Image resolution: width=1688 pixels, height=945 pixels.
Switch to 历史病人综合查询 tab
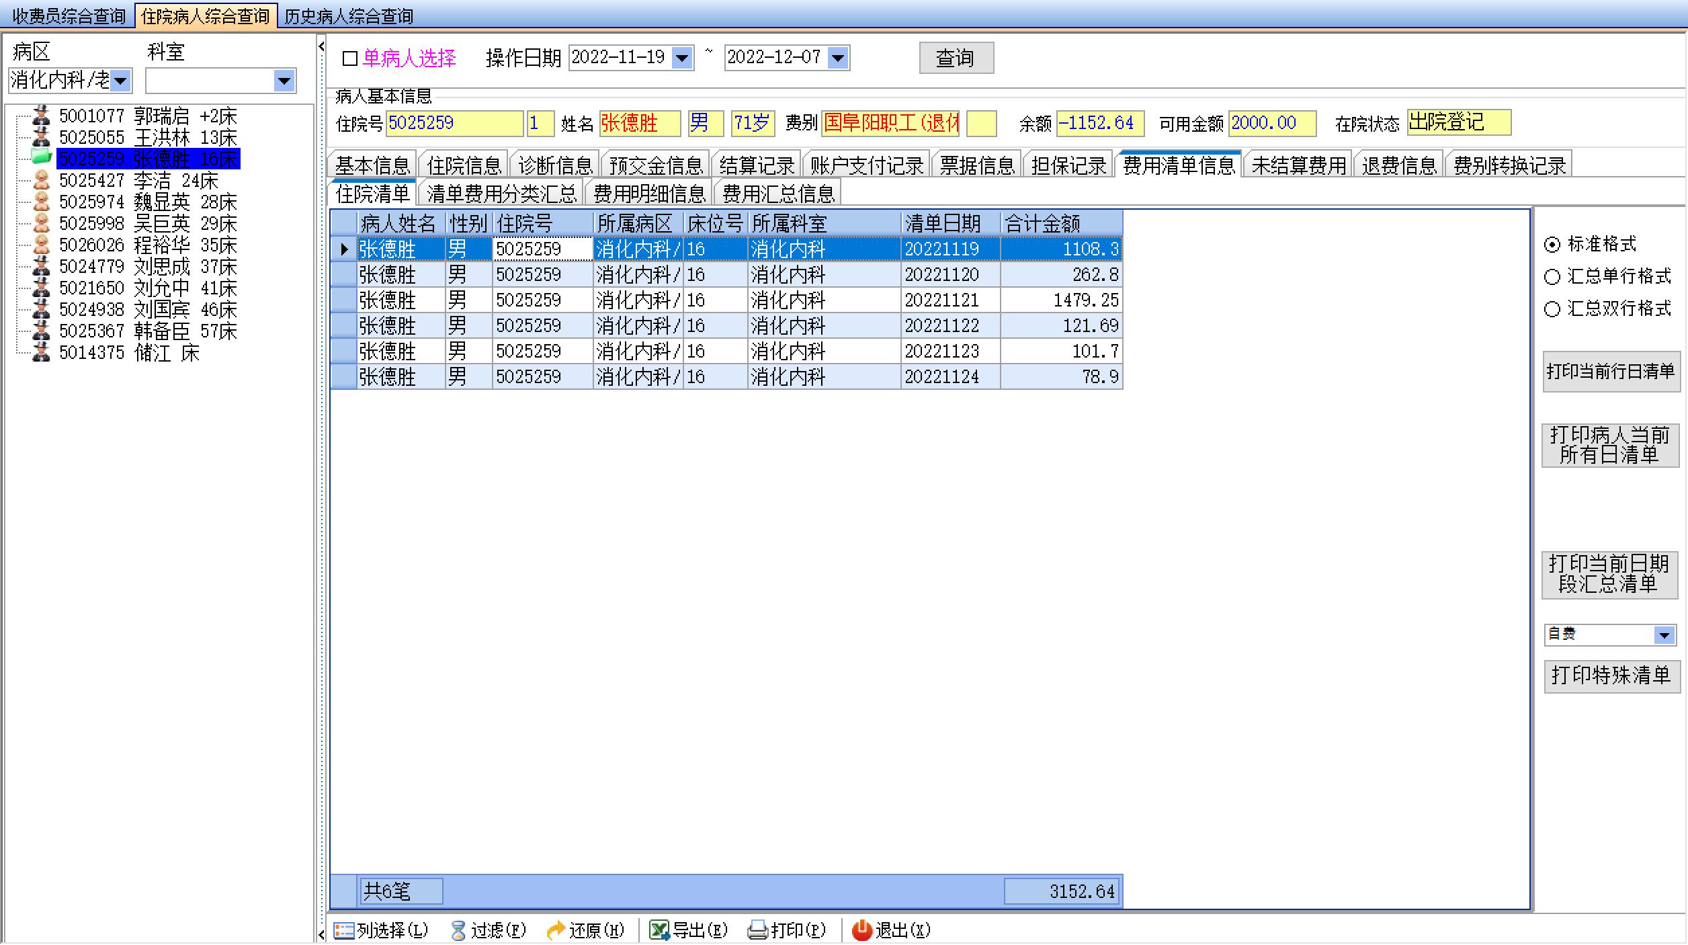tap(348, 15)
